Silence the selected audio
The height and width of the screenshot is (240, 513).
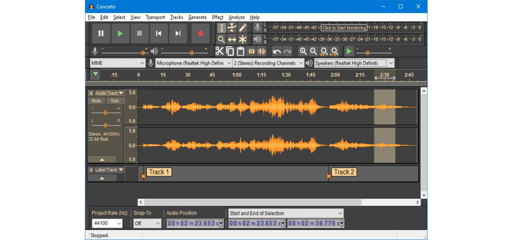pyautogui.click(x=262, y=51)
